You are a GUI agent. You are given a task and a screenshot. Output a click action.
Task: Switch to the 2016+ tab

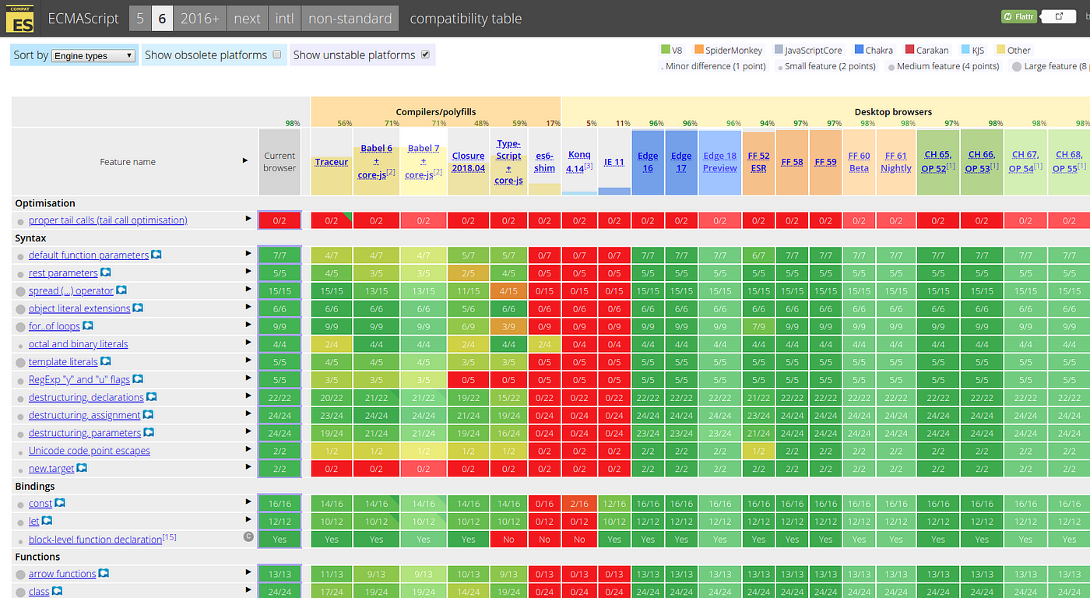point(199,19)
